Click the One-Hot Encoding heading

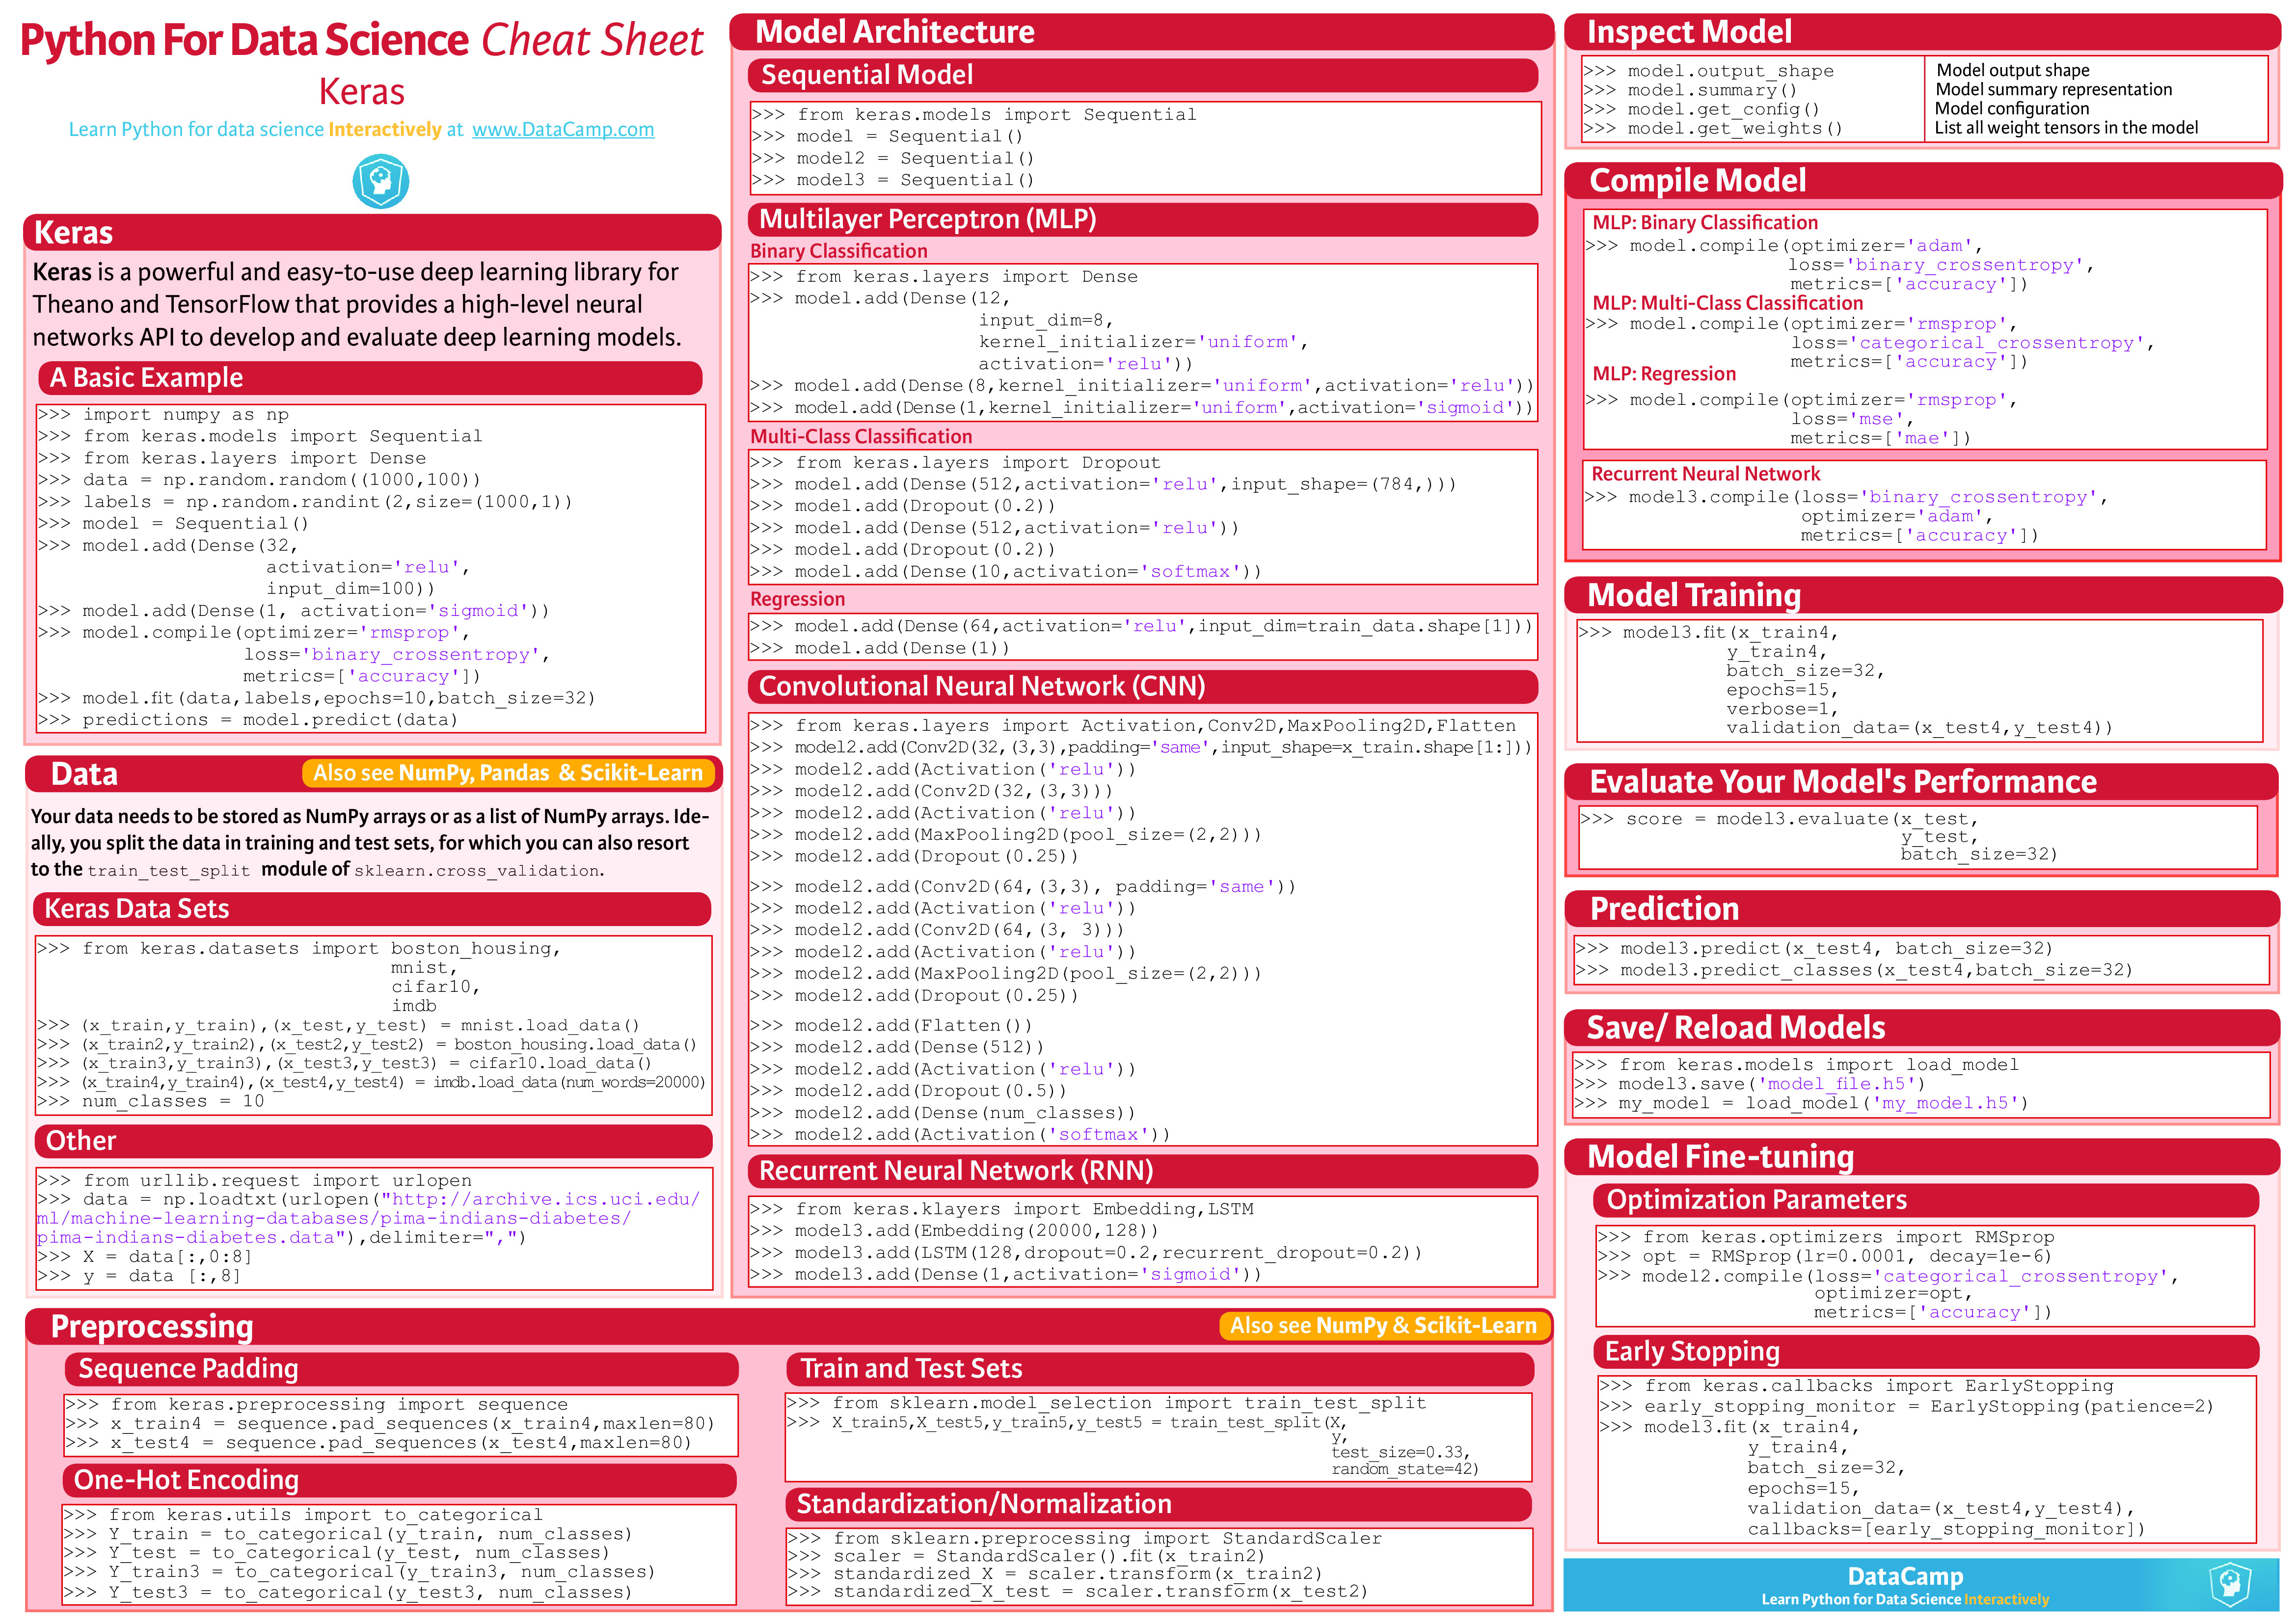186,1479
